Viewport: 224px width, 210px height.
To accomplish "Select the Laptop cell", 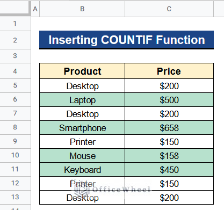I will click(x=82, y=100).
